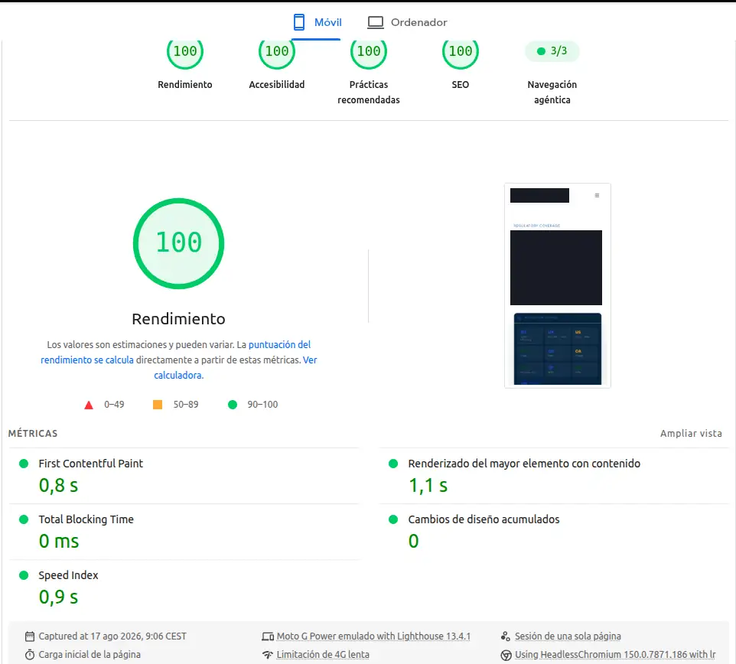
Task: Click the calendar icon by Captured at
Action: 30,636
